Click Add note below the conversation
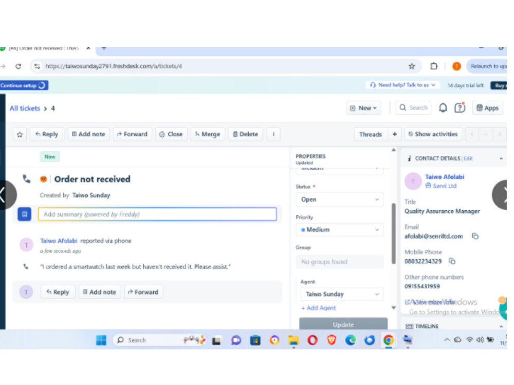The width and height of the screenshot is (514, 385). tap(99, 292)
